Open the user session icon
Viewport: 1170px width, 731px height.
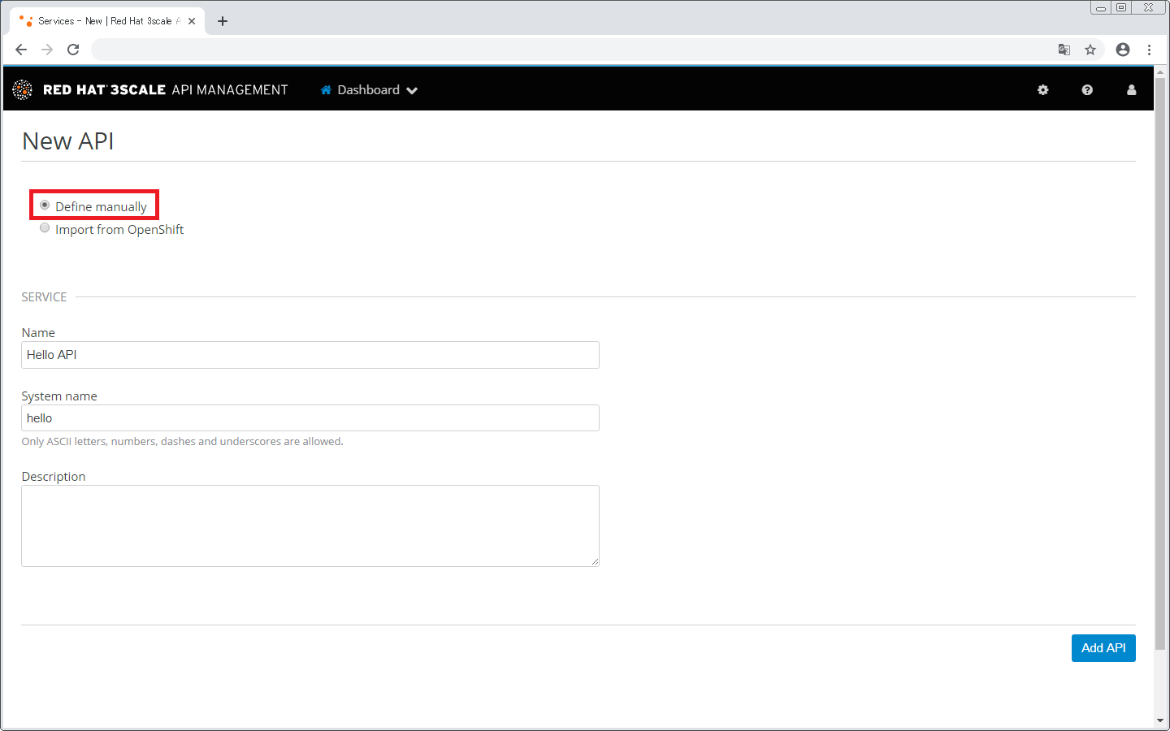click(1131, 90)
